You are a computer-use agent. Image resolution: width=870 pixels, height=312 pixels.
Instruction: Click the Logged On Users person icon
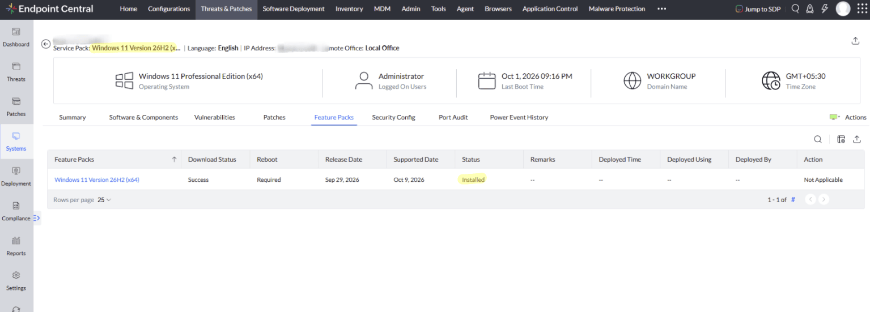point(364,80)
